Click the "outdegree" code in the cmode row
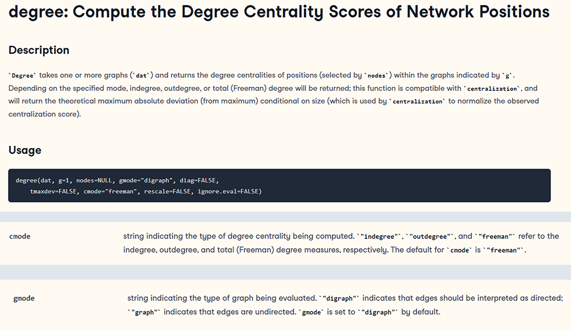Image resolution: width=571 pixels, height=330 pixels. coord(430,236)
